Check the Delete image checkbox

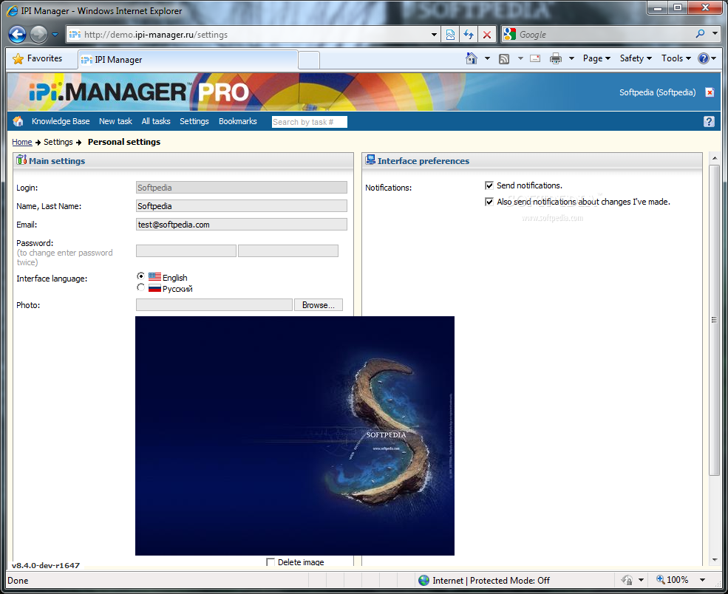[271, 562]
